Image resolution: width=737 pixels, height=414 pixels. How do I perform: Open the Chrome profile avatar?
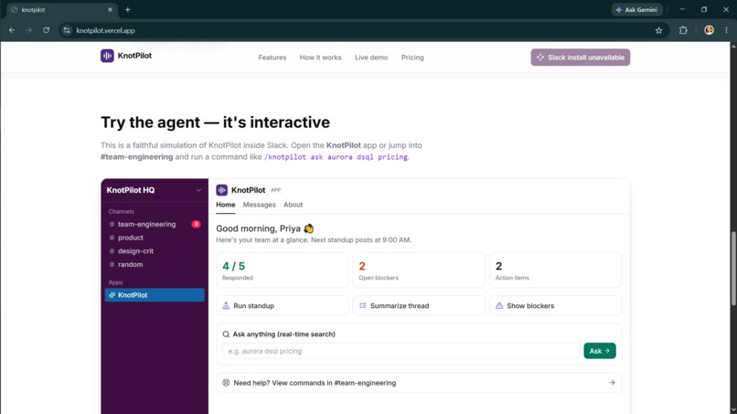pyautogui.click(x=709, y=30)
